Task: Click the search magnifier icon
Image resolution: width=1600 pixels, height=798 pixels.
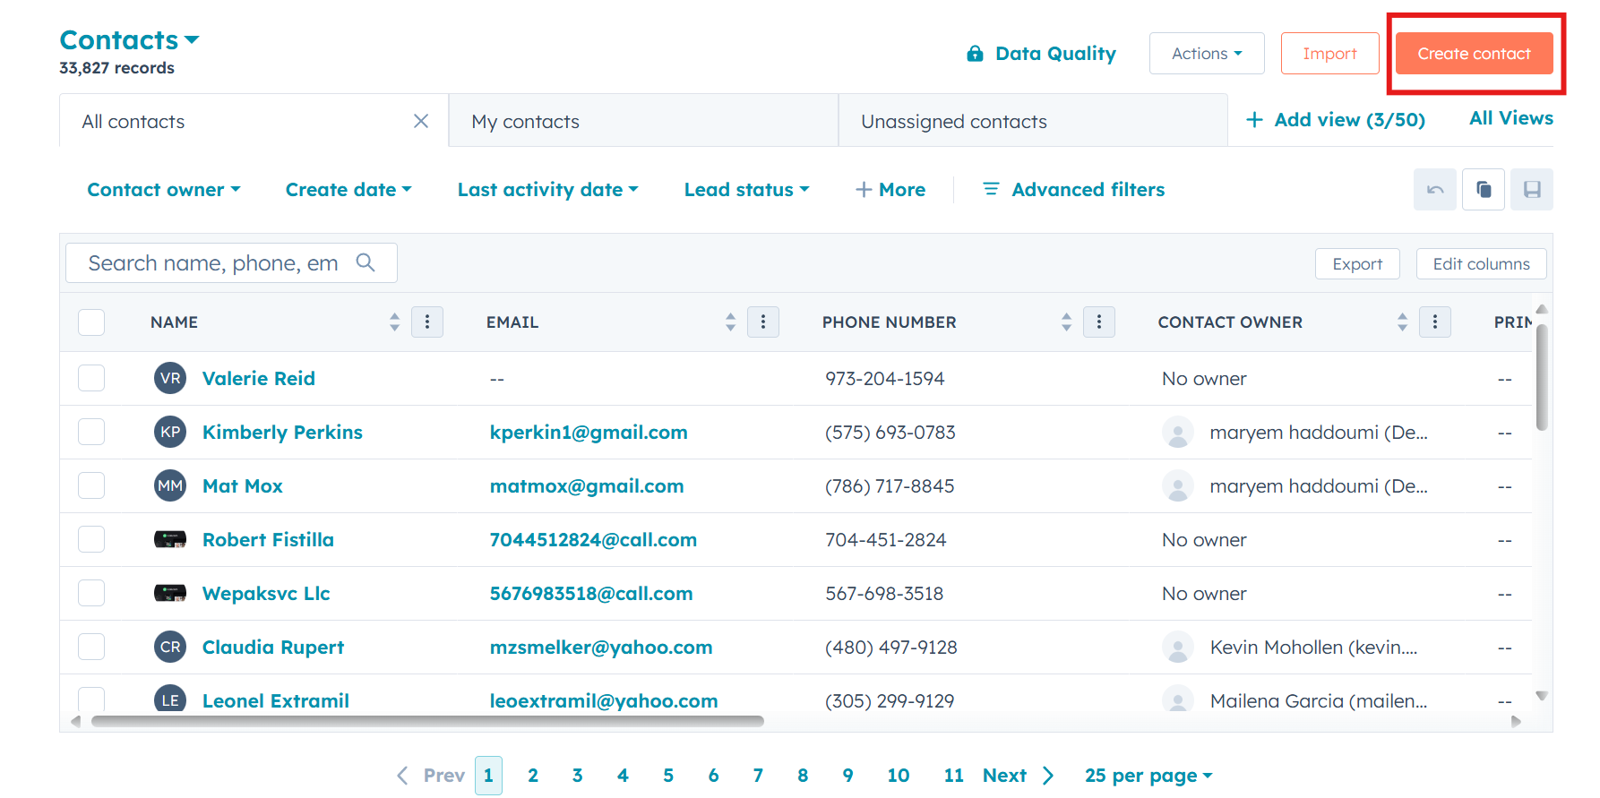Action: (366, 262)
